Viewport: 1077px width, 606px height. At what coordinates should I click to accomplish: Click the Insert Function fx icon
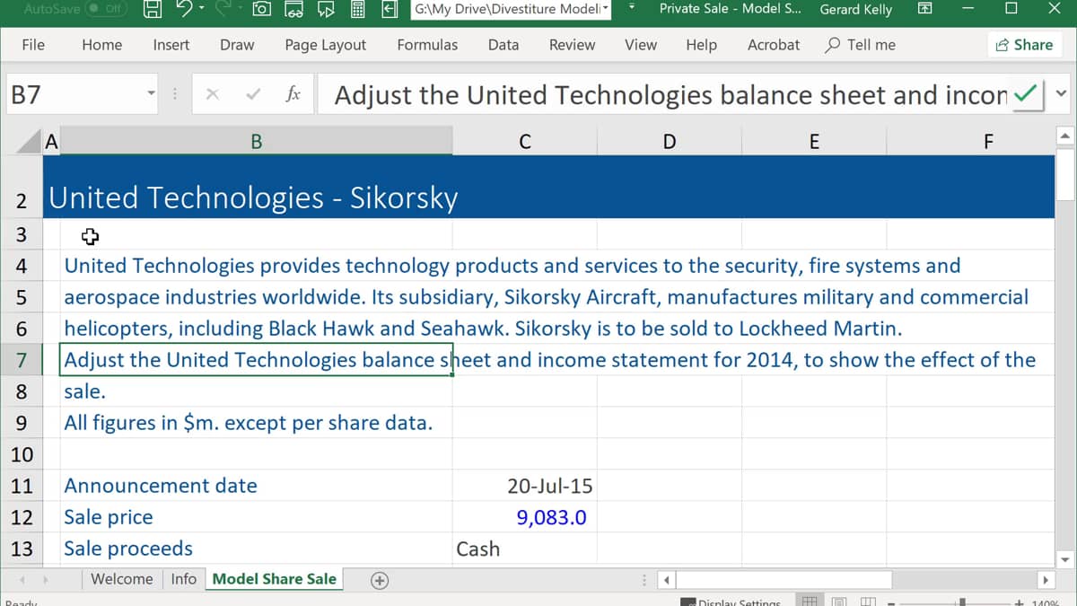pos(293,94)
